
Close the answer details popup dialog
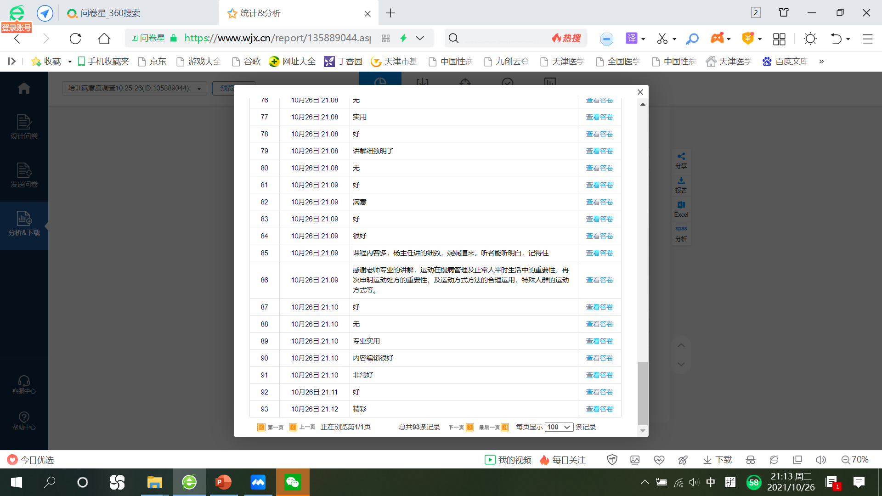coord(640,92)
